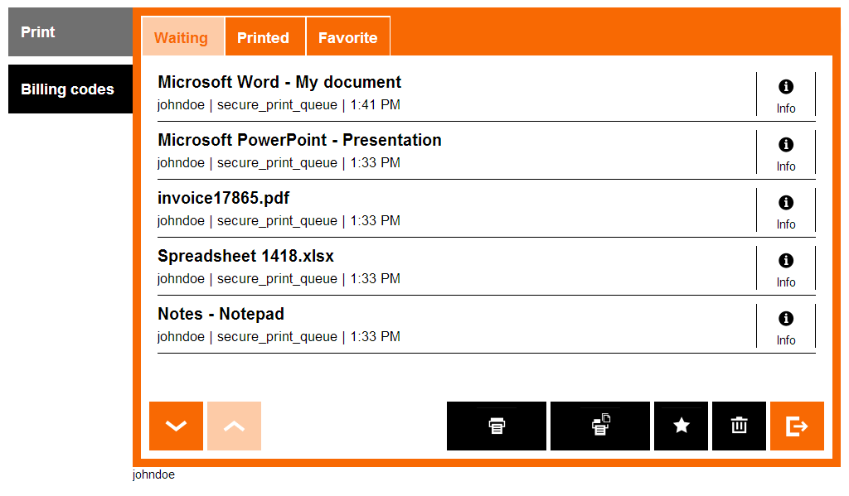Select the invoice17865.pdf print job
849x496 pixels.
click(448, 208)
